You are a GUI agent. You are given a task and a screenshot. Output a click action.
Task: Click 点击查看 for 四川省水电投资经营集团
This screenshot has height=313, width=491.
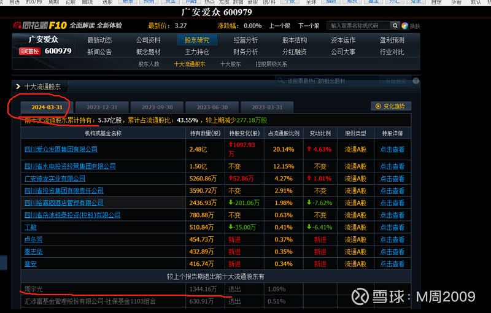[392, 166]
